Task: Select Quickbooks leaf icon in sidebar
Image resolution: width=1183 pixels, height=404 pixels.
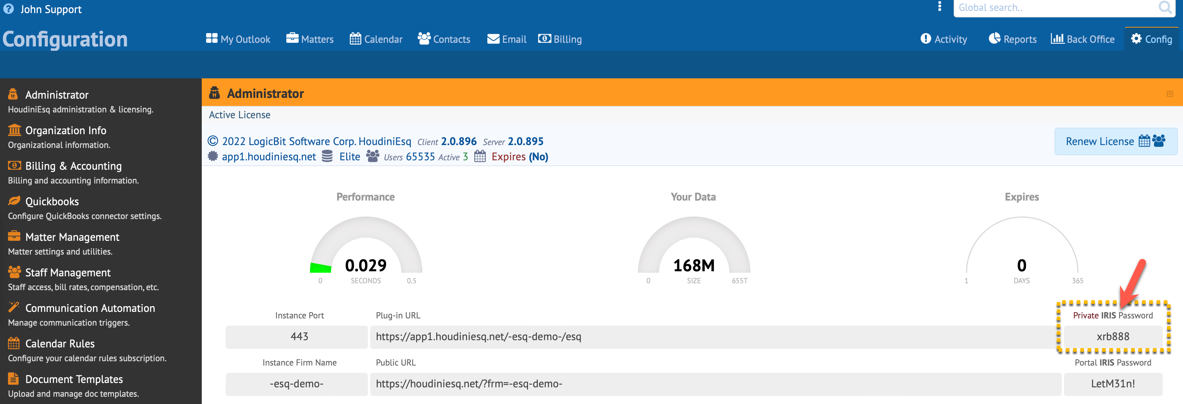Action: pos(14,201)
